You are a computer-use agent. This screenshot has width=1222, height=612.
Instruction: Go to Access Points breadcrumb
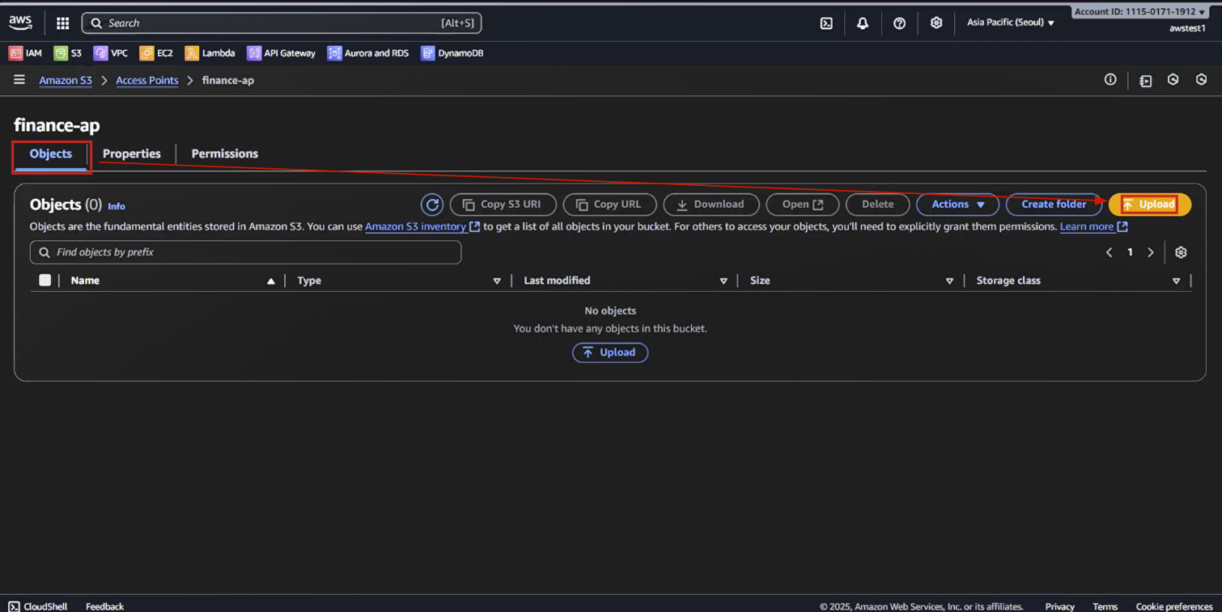pyautogui.click(x=147, y=81)
